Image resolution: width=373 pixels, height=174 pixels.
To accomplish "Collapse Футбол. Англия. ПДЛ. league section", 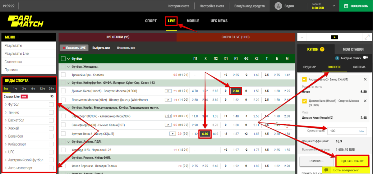I will pos(69,142).
